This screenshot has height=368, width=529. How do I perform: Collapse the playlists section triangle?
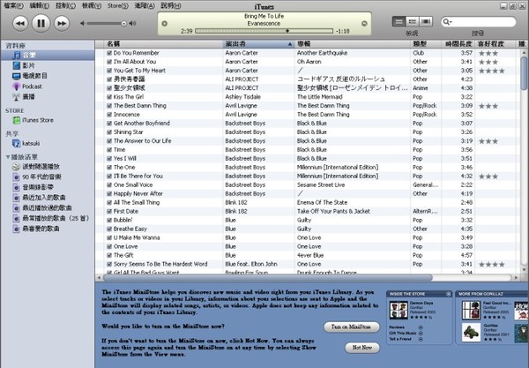tap(8, 157)
